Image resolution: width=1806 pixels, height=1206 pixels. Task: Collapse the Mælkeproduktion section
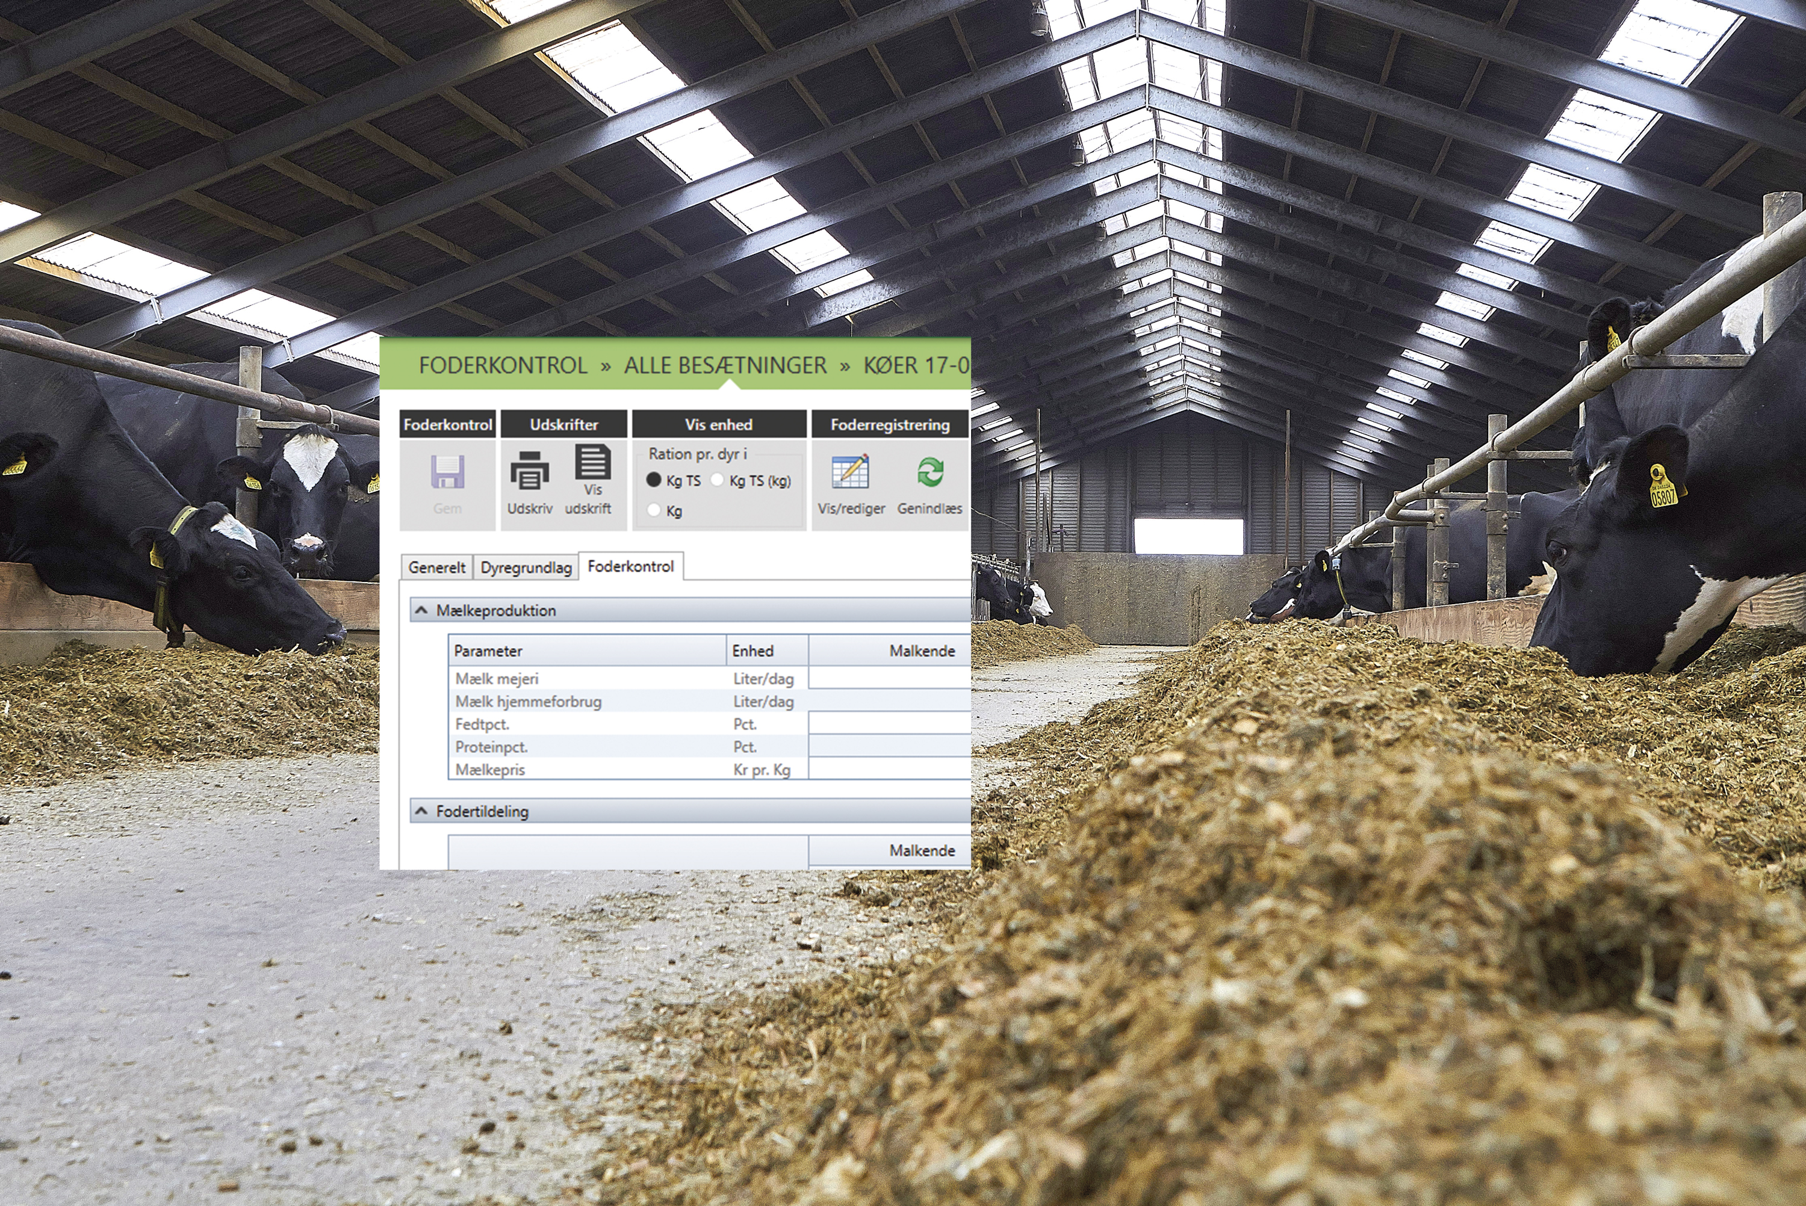click(x=421, y=610)
